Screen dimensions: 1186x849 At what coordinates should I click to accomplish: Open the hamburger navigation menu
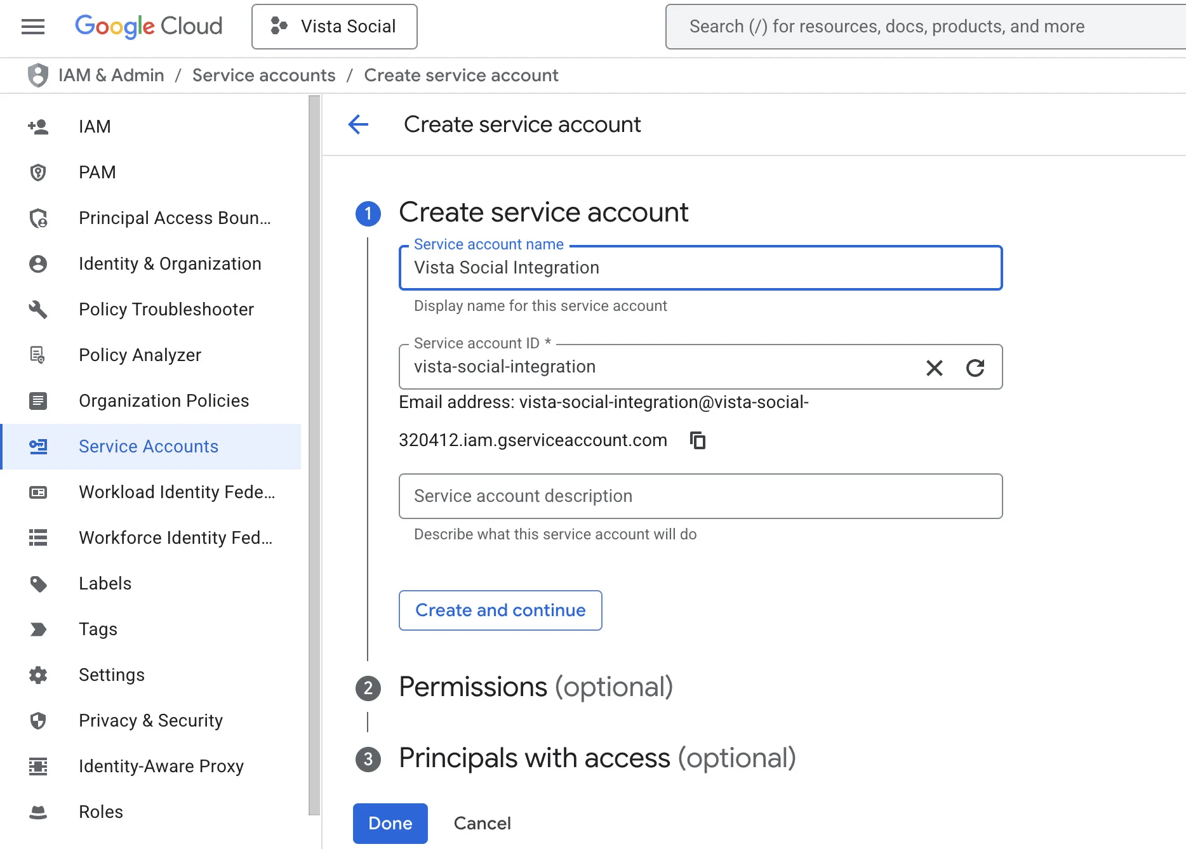coord(33,27)
